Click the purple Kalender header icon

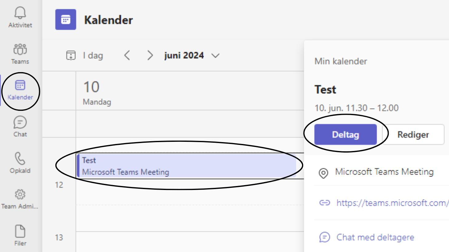(x=66, y=20)
